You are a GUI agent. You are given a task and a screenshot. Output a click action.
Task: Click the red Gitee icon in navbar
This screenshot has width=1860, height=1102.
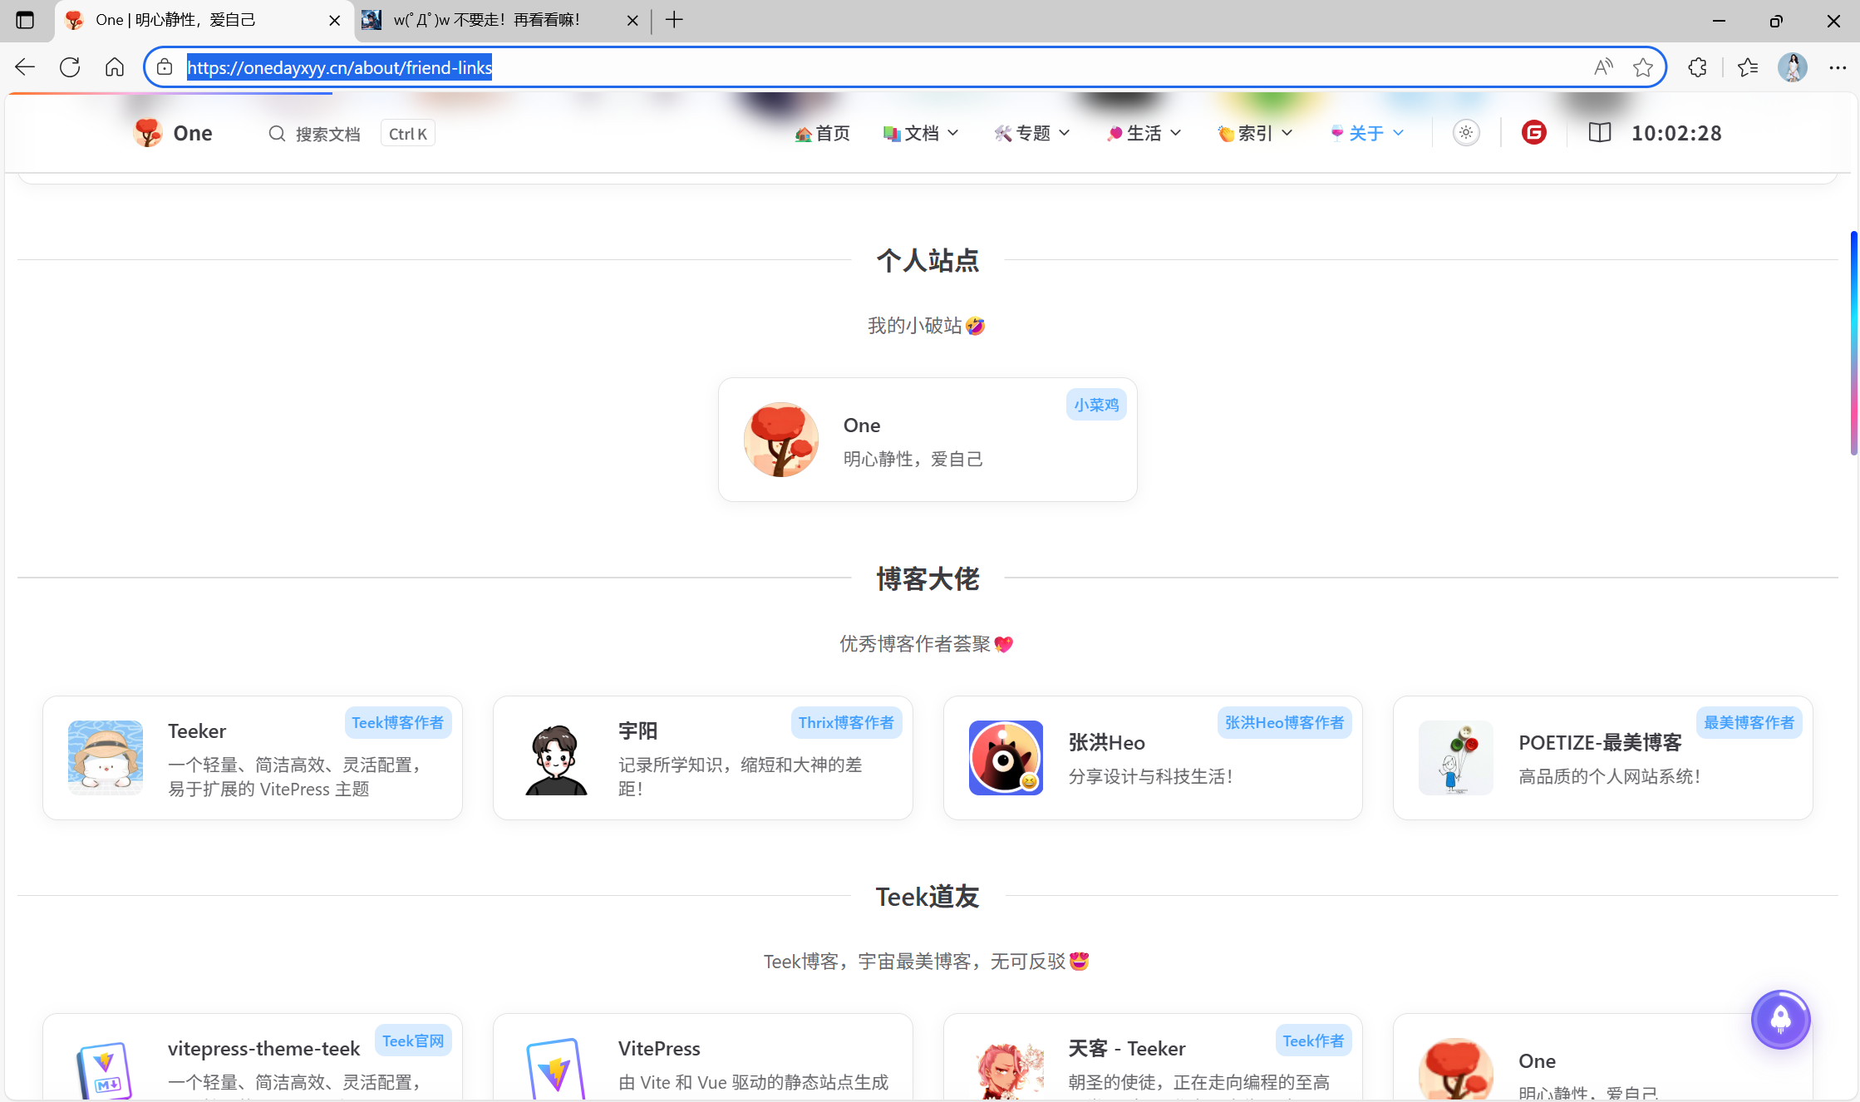point(1533,133)
